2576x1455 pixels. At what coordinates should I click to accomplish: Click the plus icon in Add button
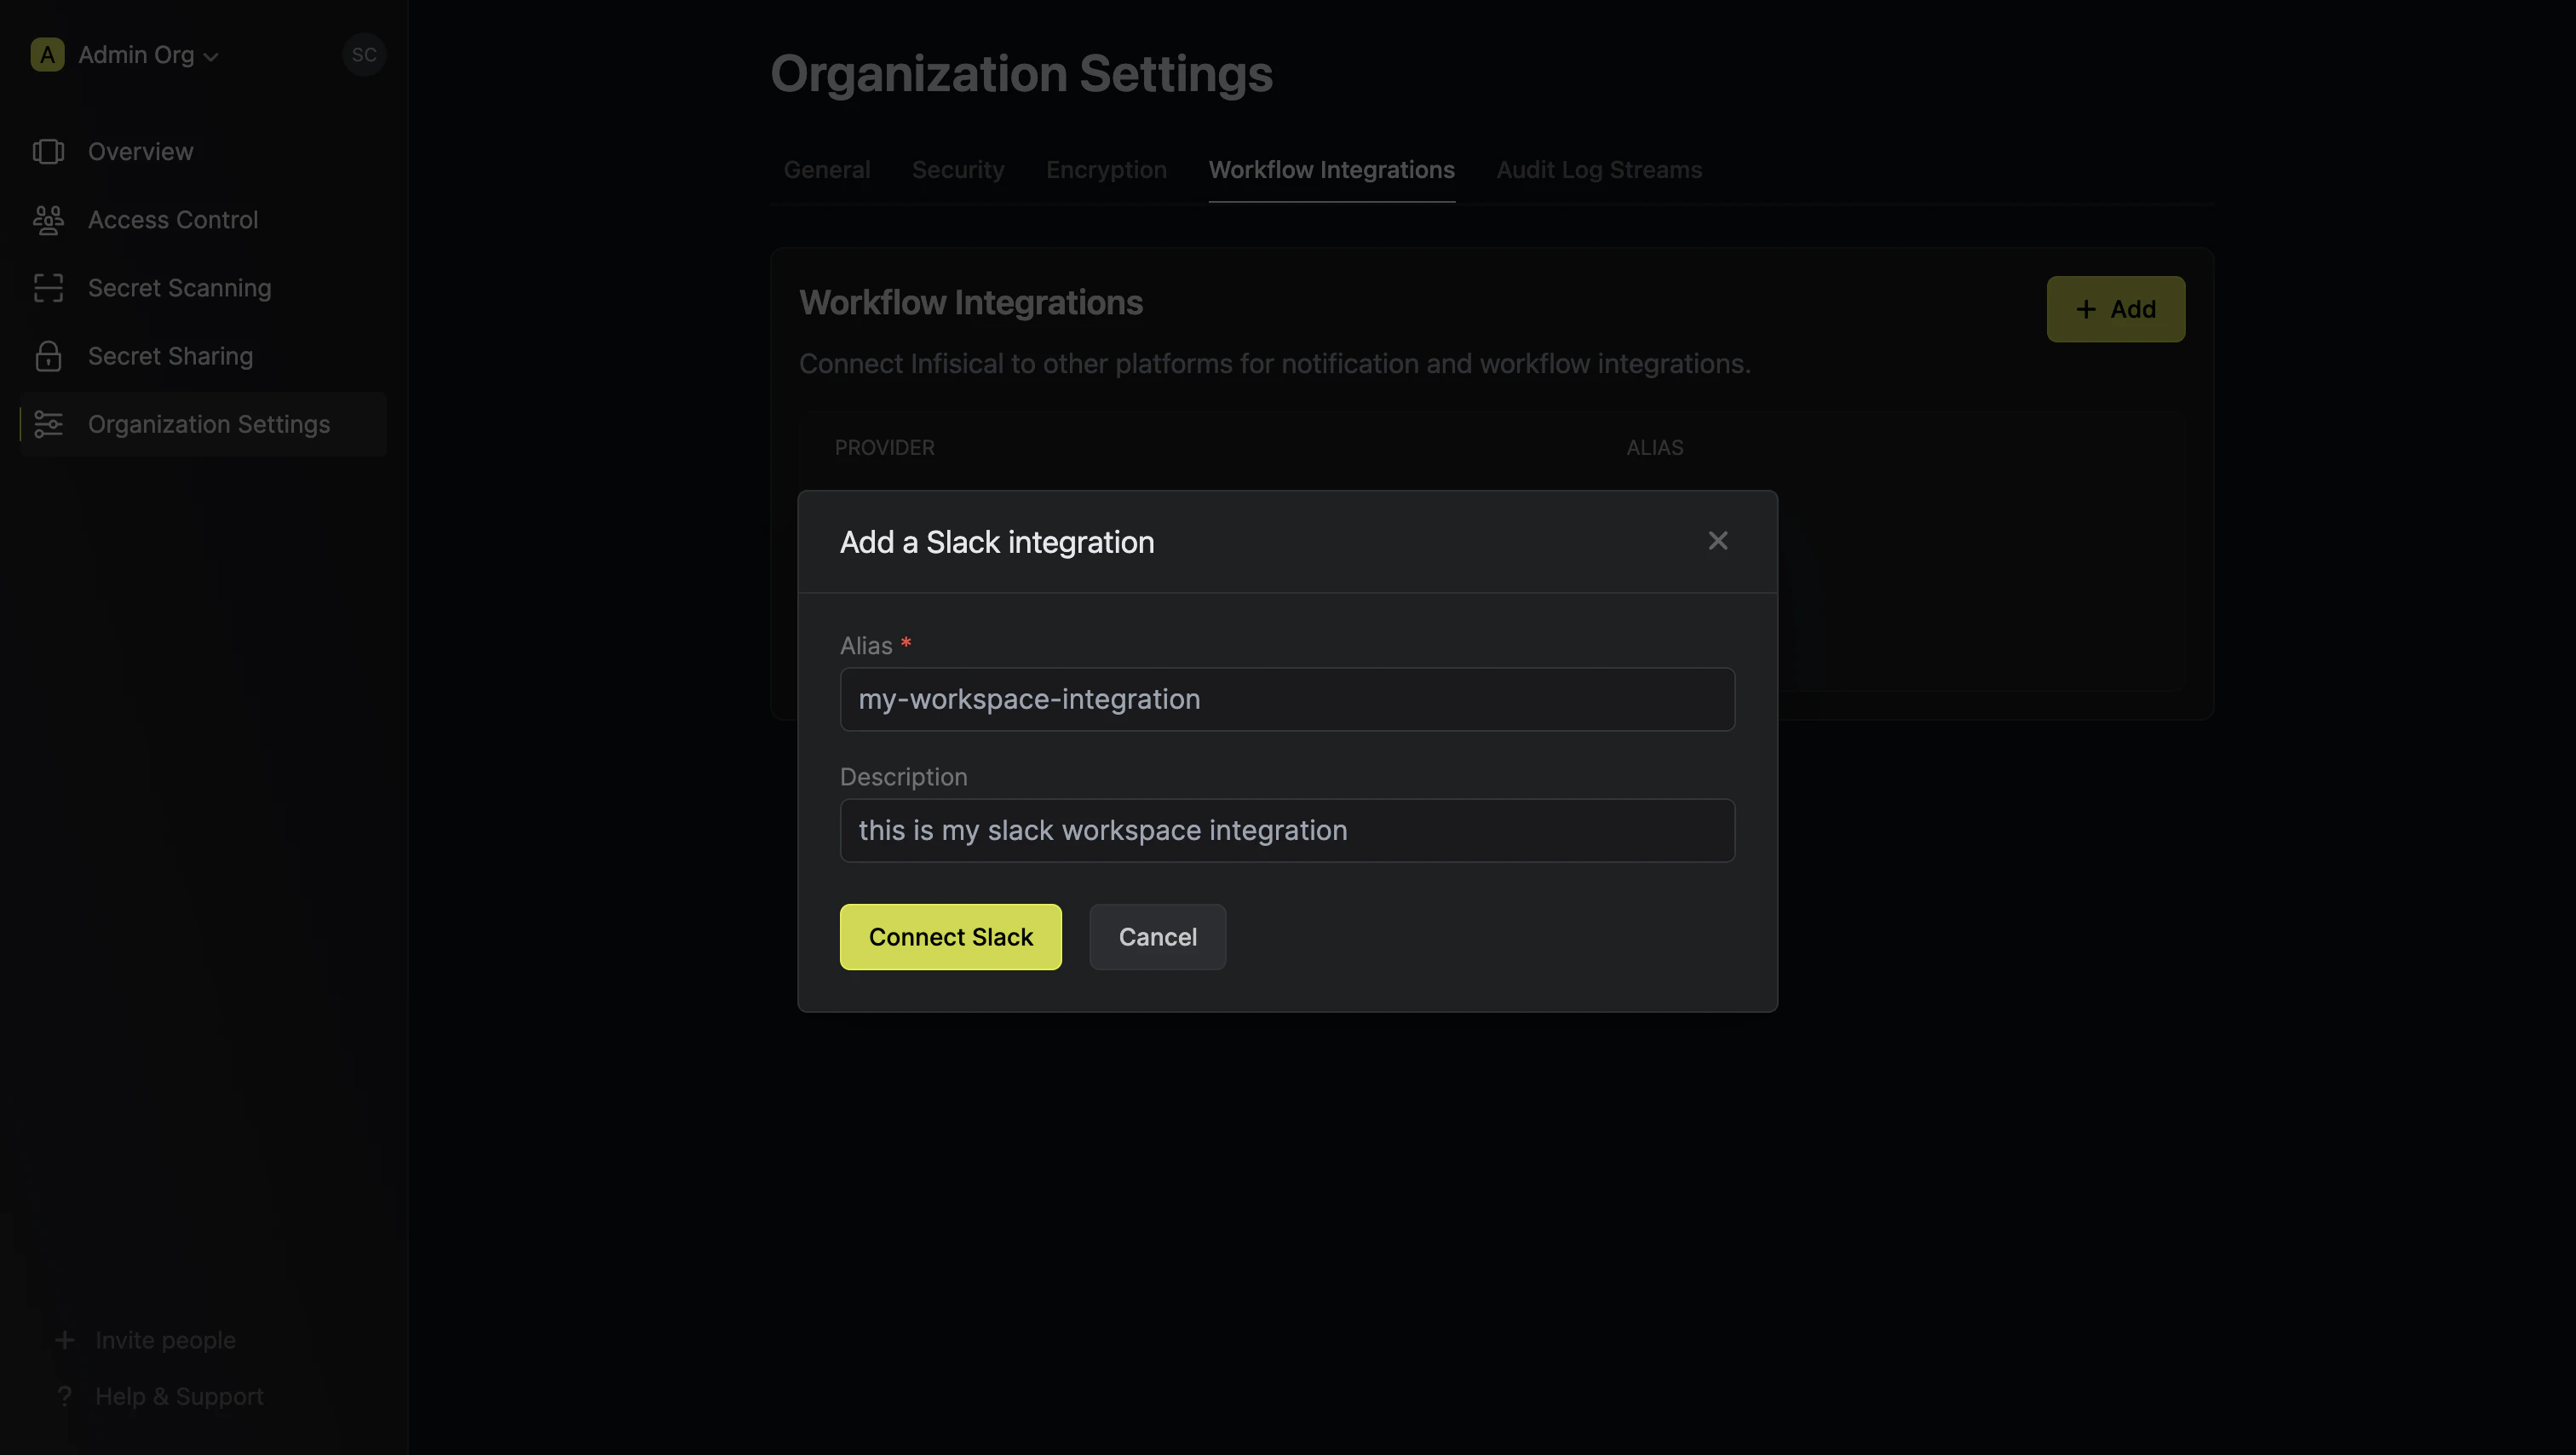[x=2085, y=309]
